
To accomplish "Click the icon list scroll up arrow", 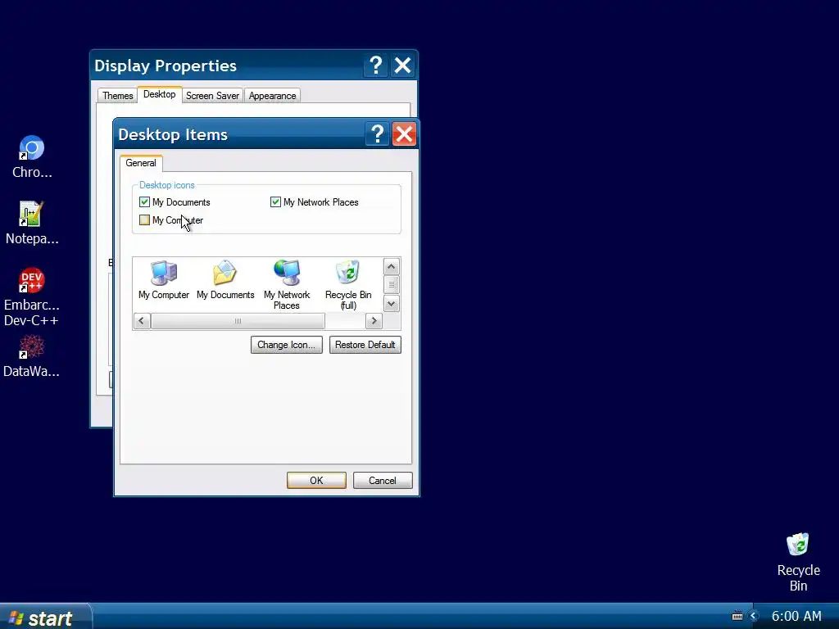I will (x=391, y=266).
